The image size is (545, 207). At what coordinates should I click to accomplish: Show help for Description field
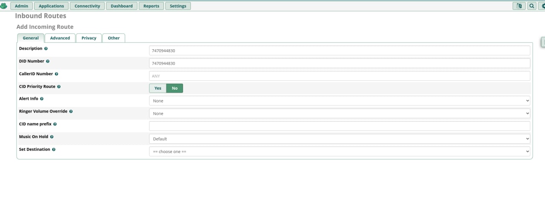point(46,49)
